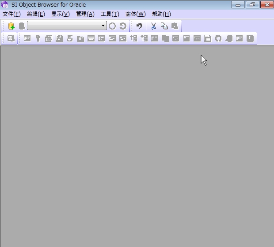The image size is (274, 247).
Task: Expand the connection dropdown arrow
Action: click(103, 26)
